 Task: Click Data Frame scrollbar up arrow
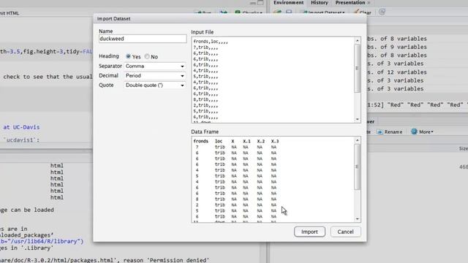358,140
